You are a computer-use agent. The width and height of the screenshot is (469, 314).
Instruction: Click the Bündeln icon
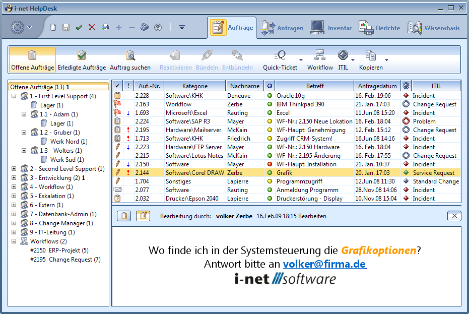(207, 55)
